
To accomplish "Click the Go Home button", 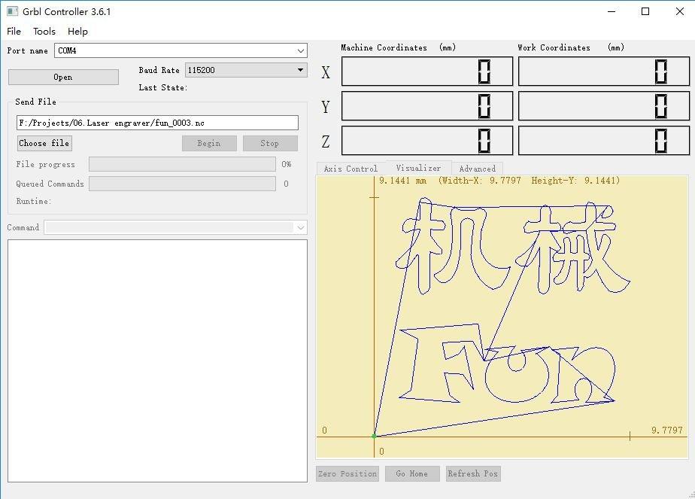I will coord(412,473).
